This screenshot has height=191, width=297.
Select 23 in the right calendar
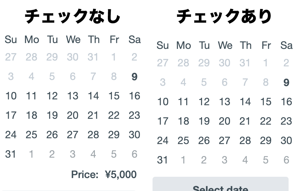(x=286, y=121)
